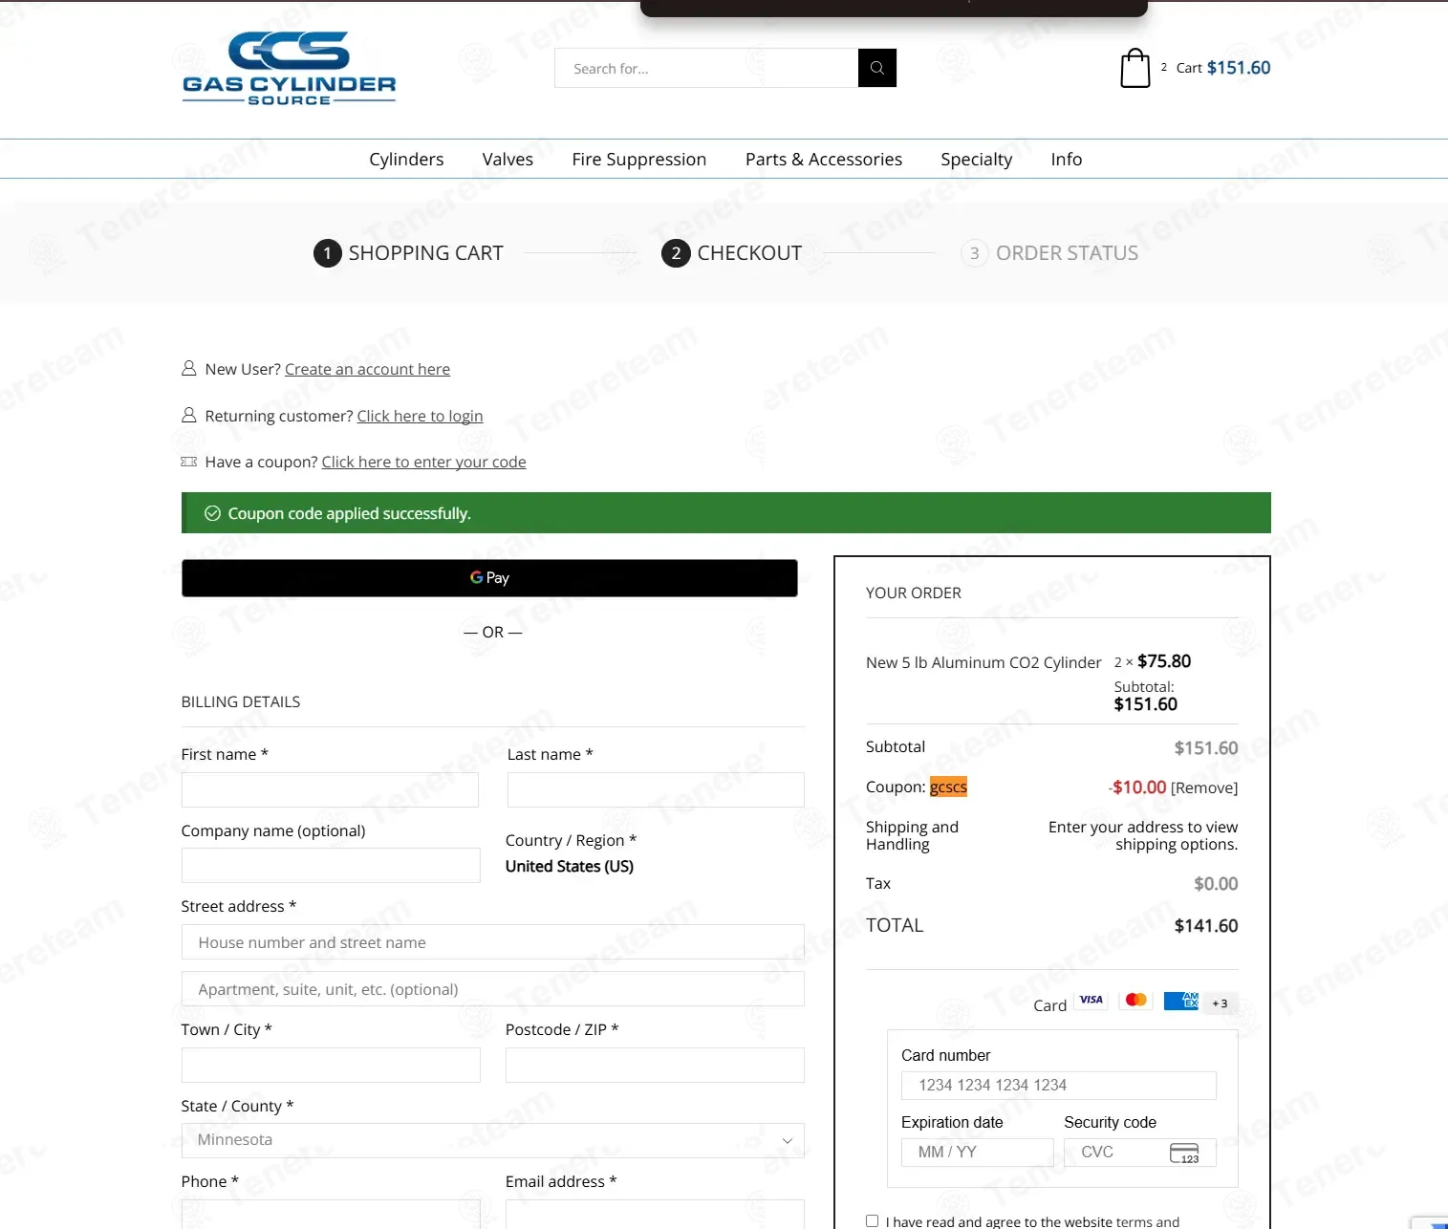Click the step 2 Checkout circle
The image size is (1448, 1229).
[676, 253]
